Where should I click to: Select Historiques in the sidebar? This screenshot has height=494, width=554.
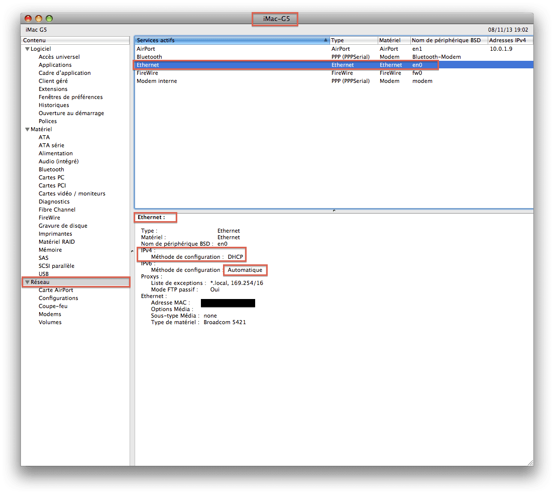click(54, 105)
